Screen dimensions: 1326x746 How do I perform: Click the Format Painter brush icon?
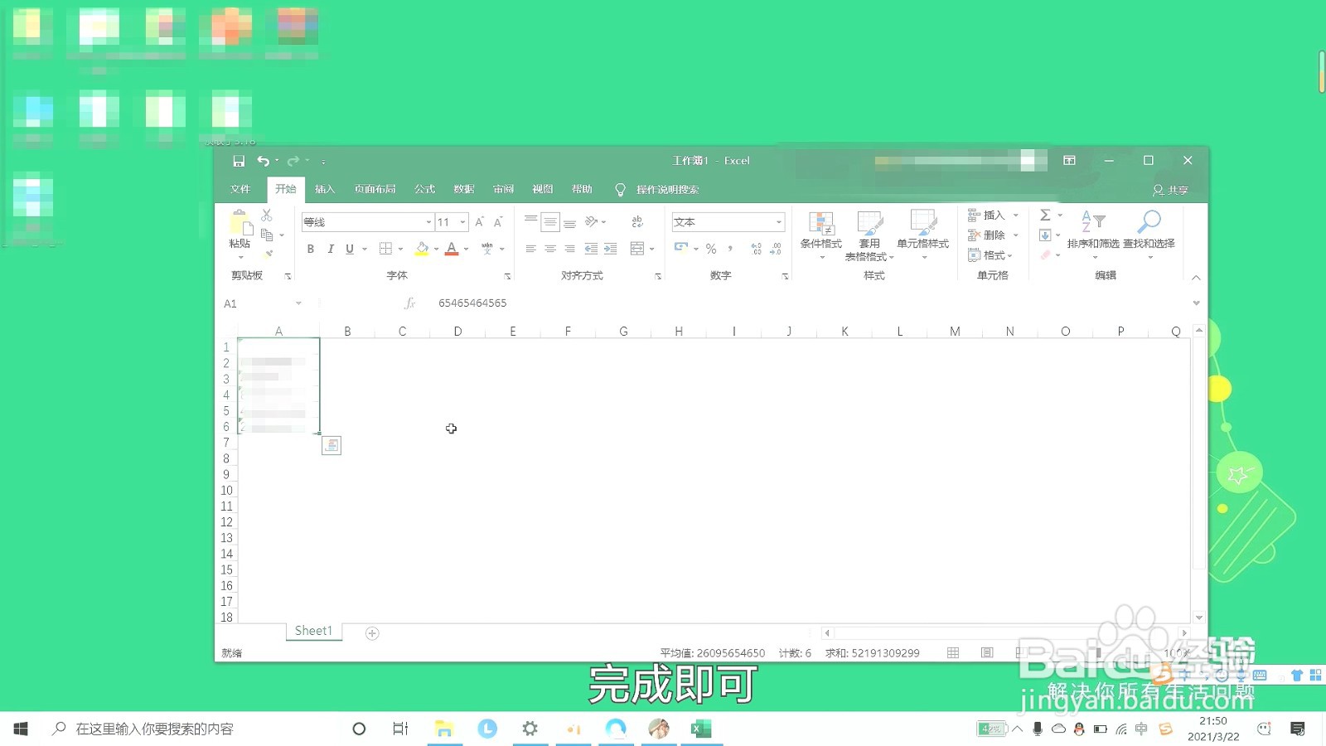click(x=268, y=254)
